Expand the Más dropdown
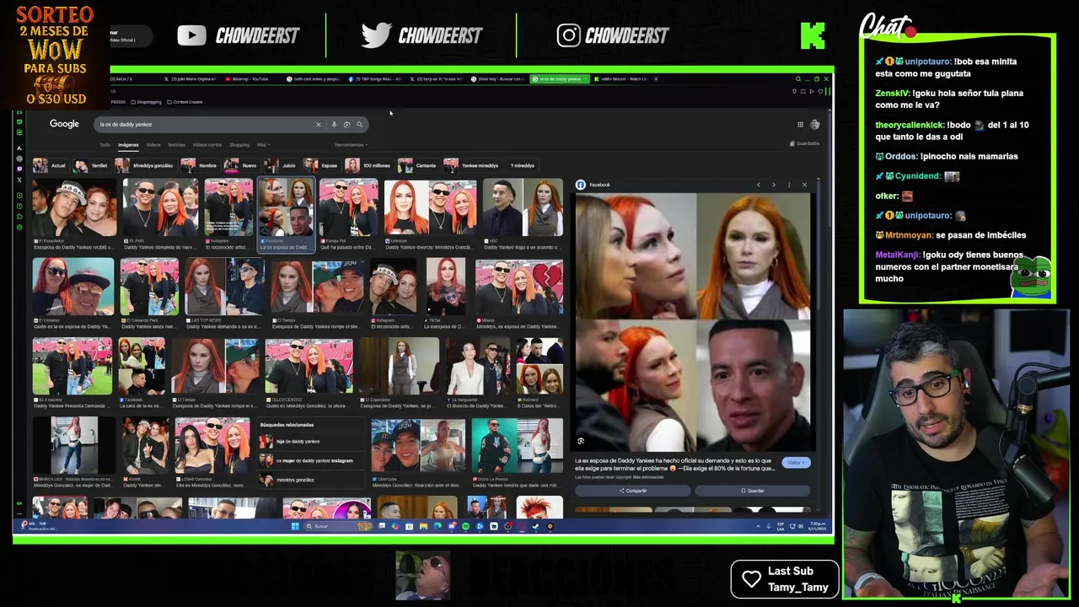Image resolution: width=1079 pixels, height=607 pixels. (262, 145)
